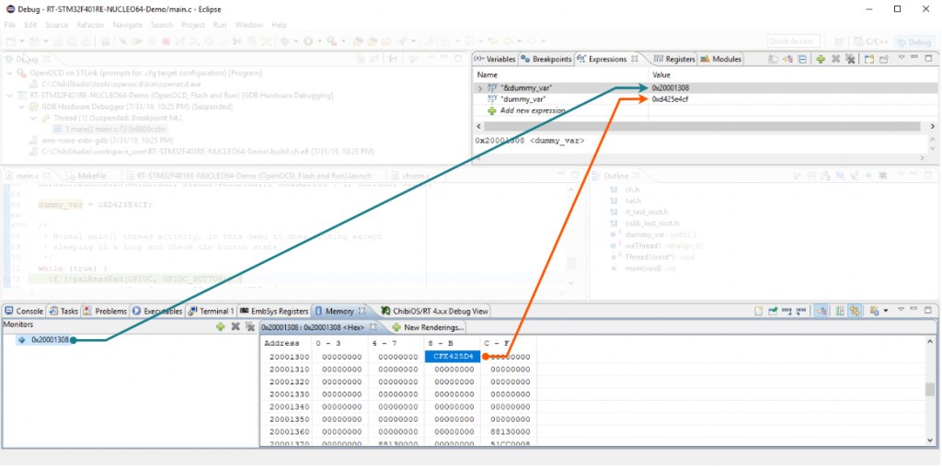Click the Expressions horizontal scrollbar
Image resolution: width=942 pixels, height=467 pixels.
(x=702, y=126)
